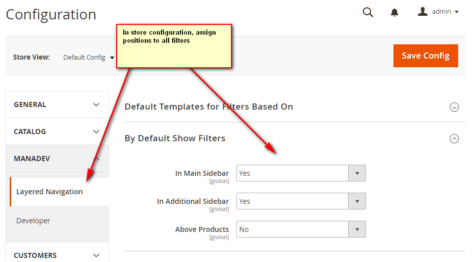Click the Configuration page title

[x=51, y=15]
